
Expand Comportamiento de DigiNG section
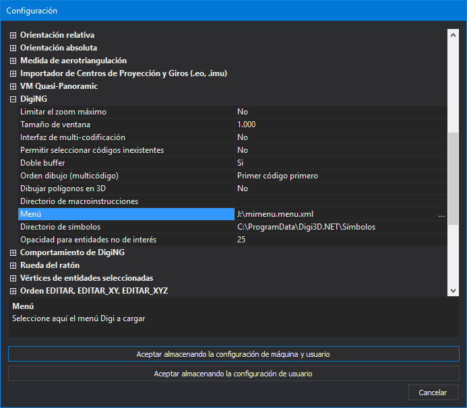13,252
